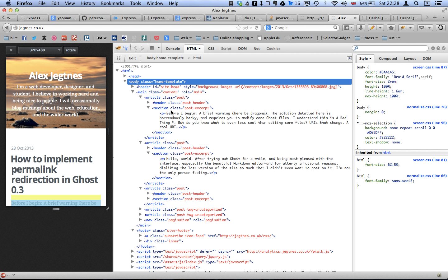Detach Firebug with the up-arrow circle

pos(438,48)
